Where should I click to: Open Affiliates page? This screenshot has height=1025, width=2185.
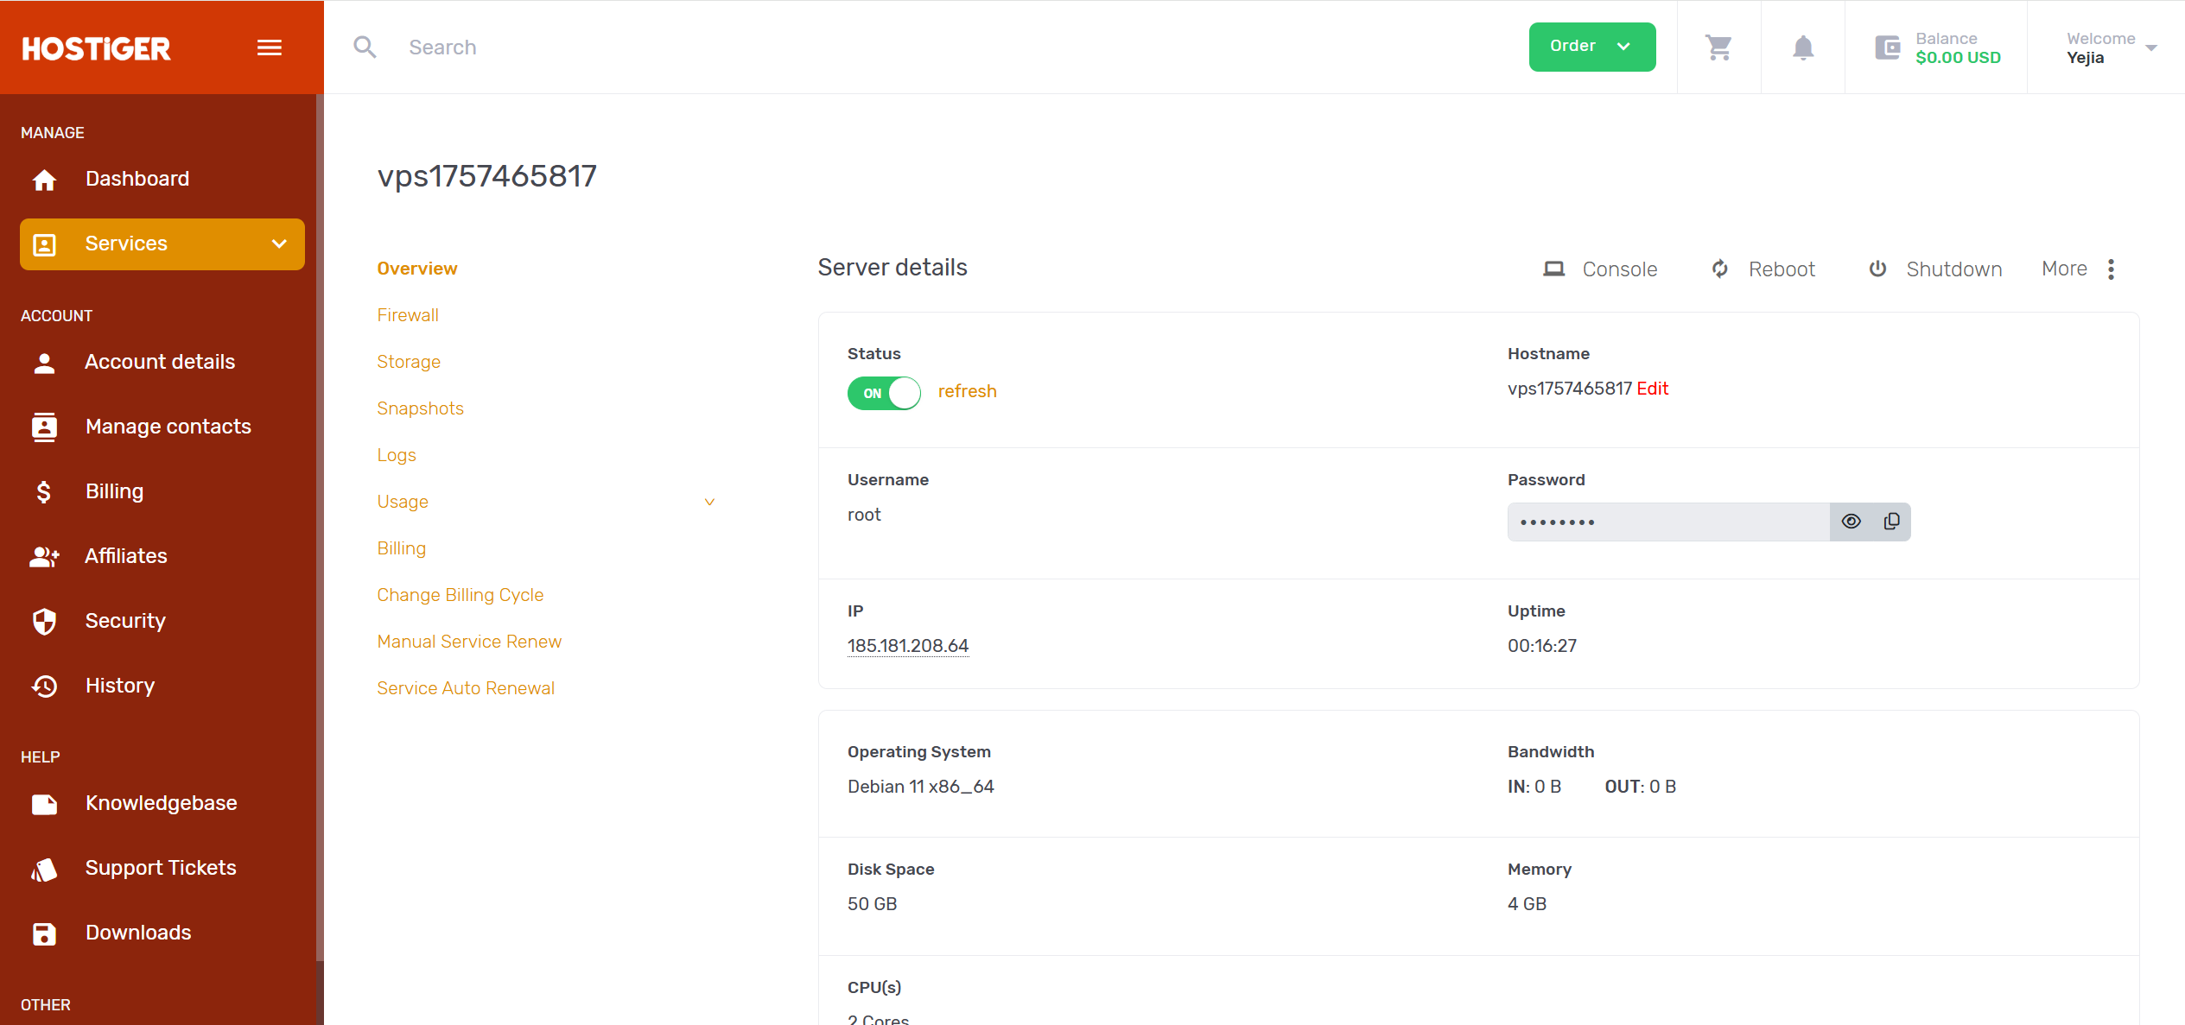(x=126, y=556)
